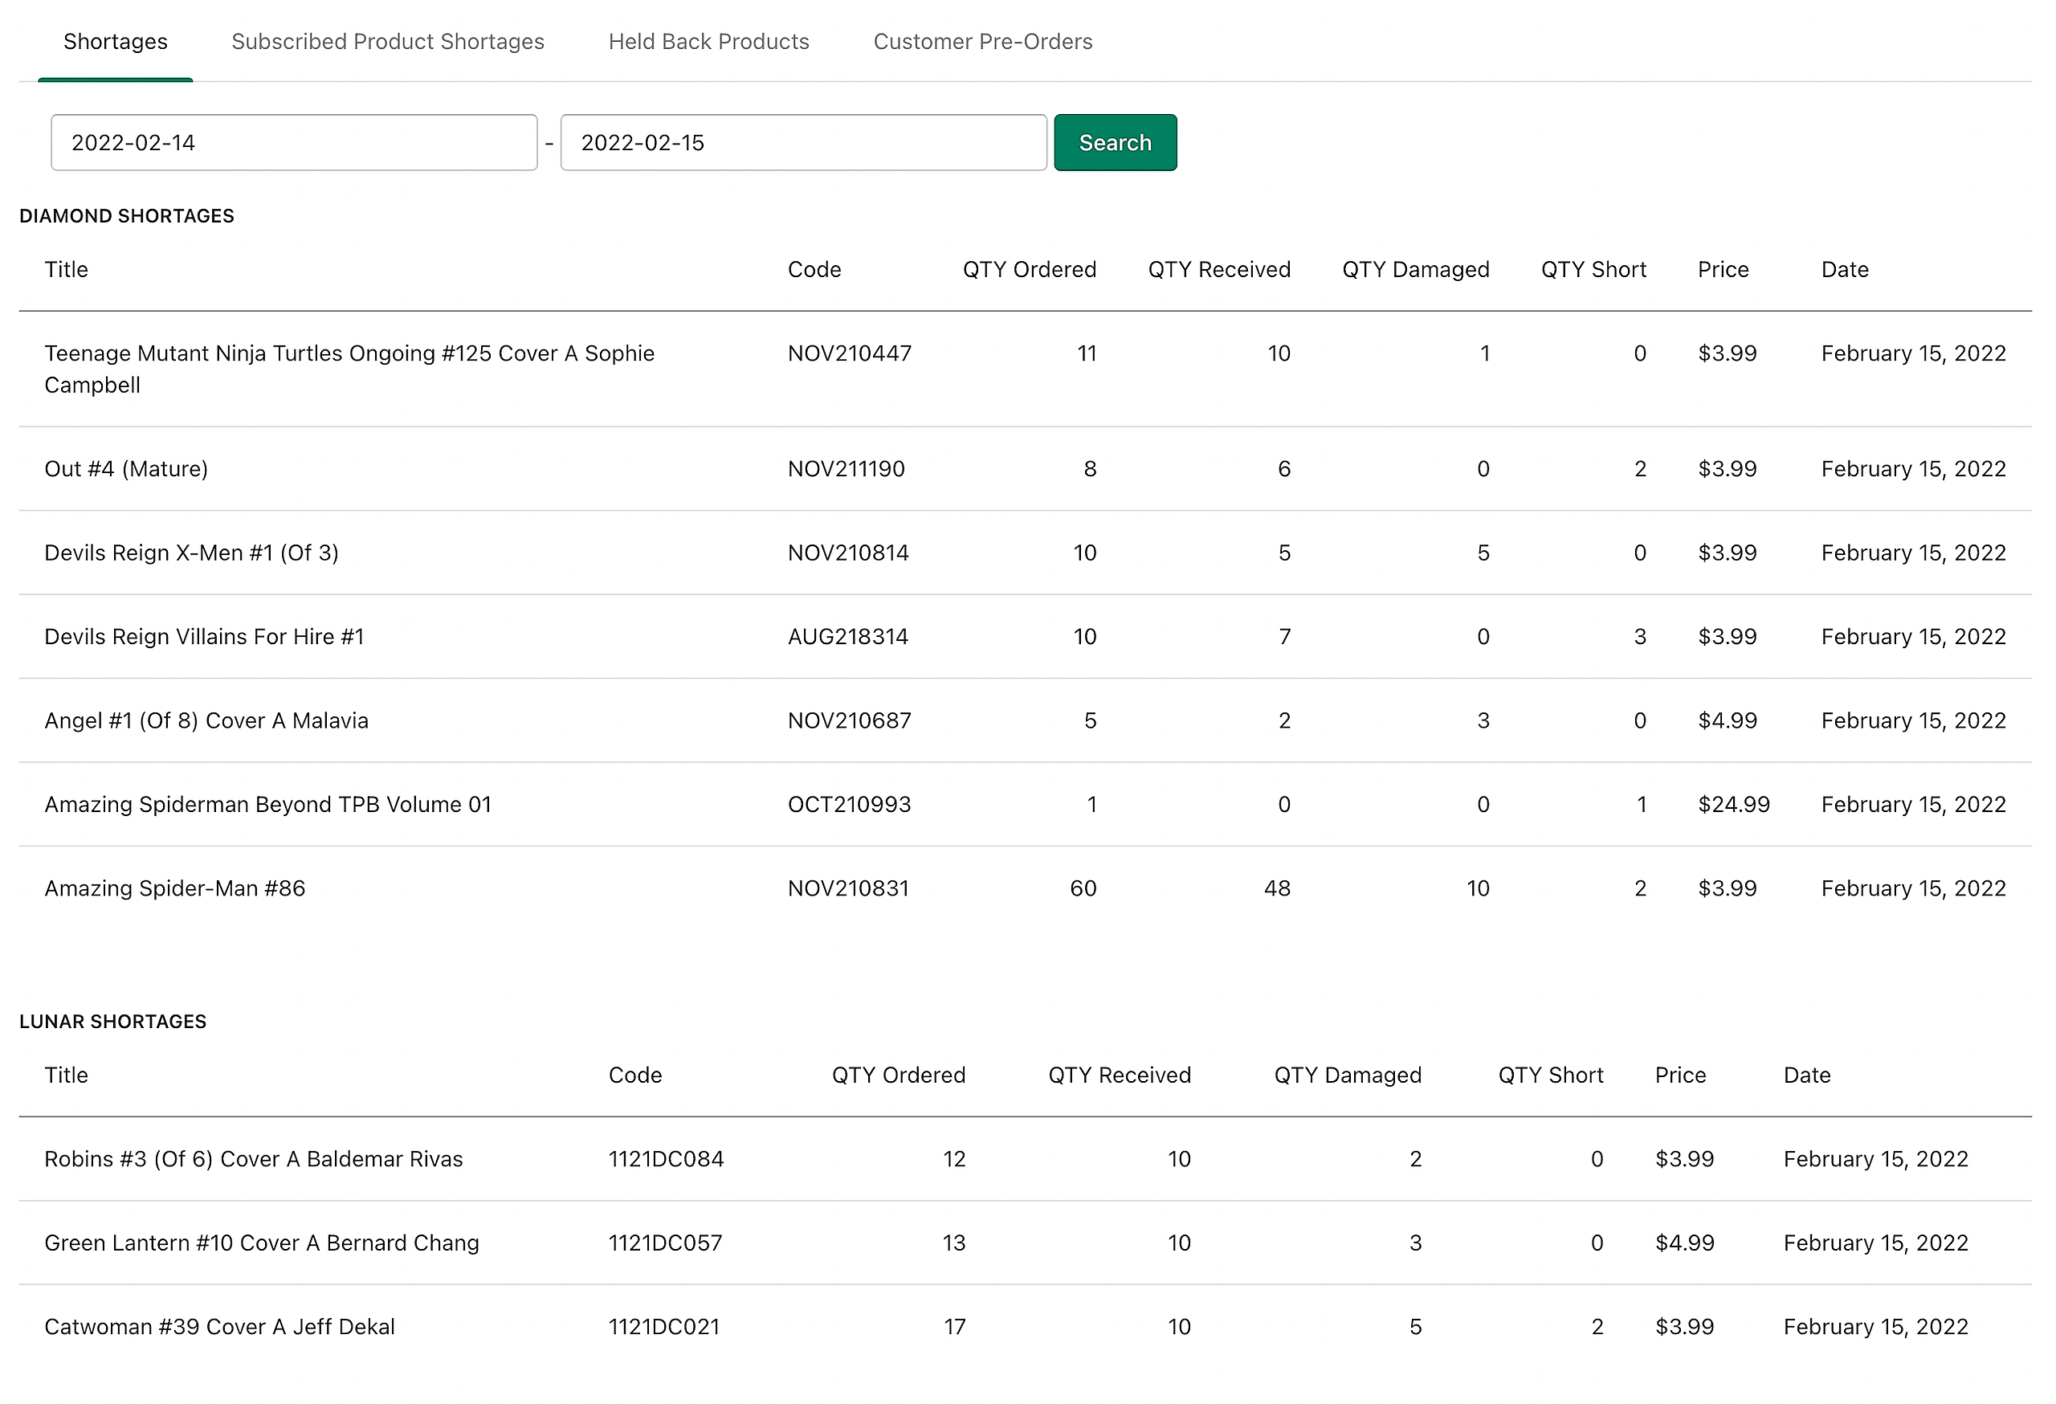Click the DIAMOND SHORTAGES heading
Viewport: 2056px width, 1404px height.
click(x=127, y=217)
